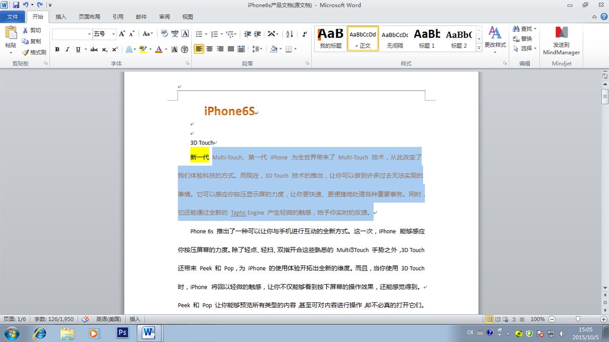Grow font size with large A icon
This screenshot has height=342, width=609.
click(122, 34)
